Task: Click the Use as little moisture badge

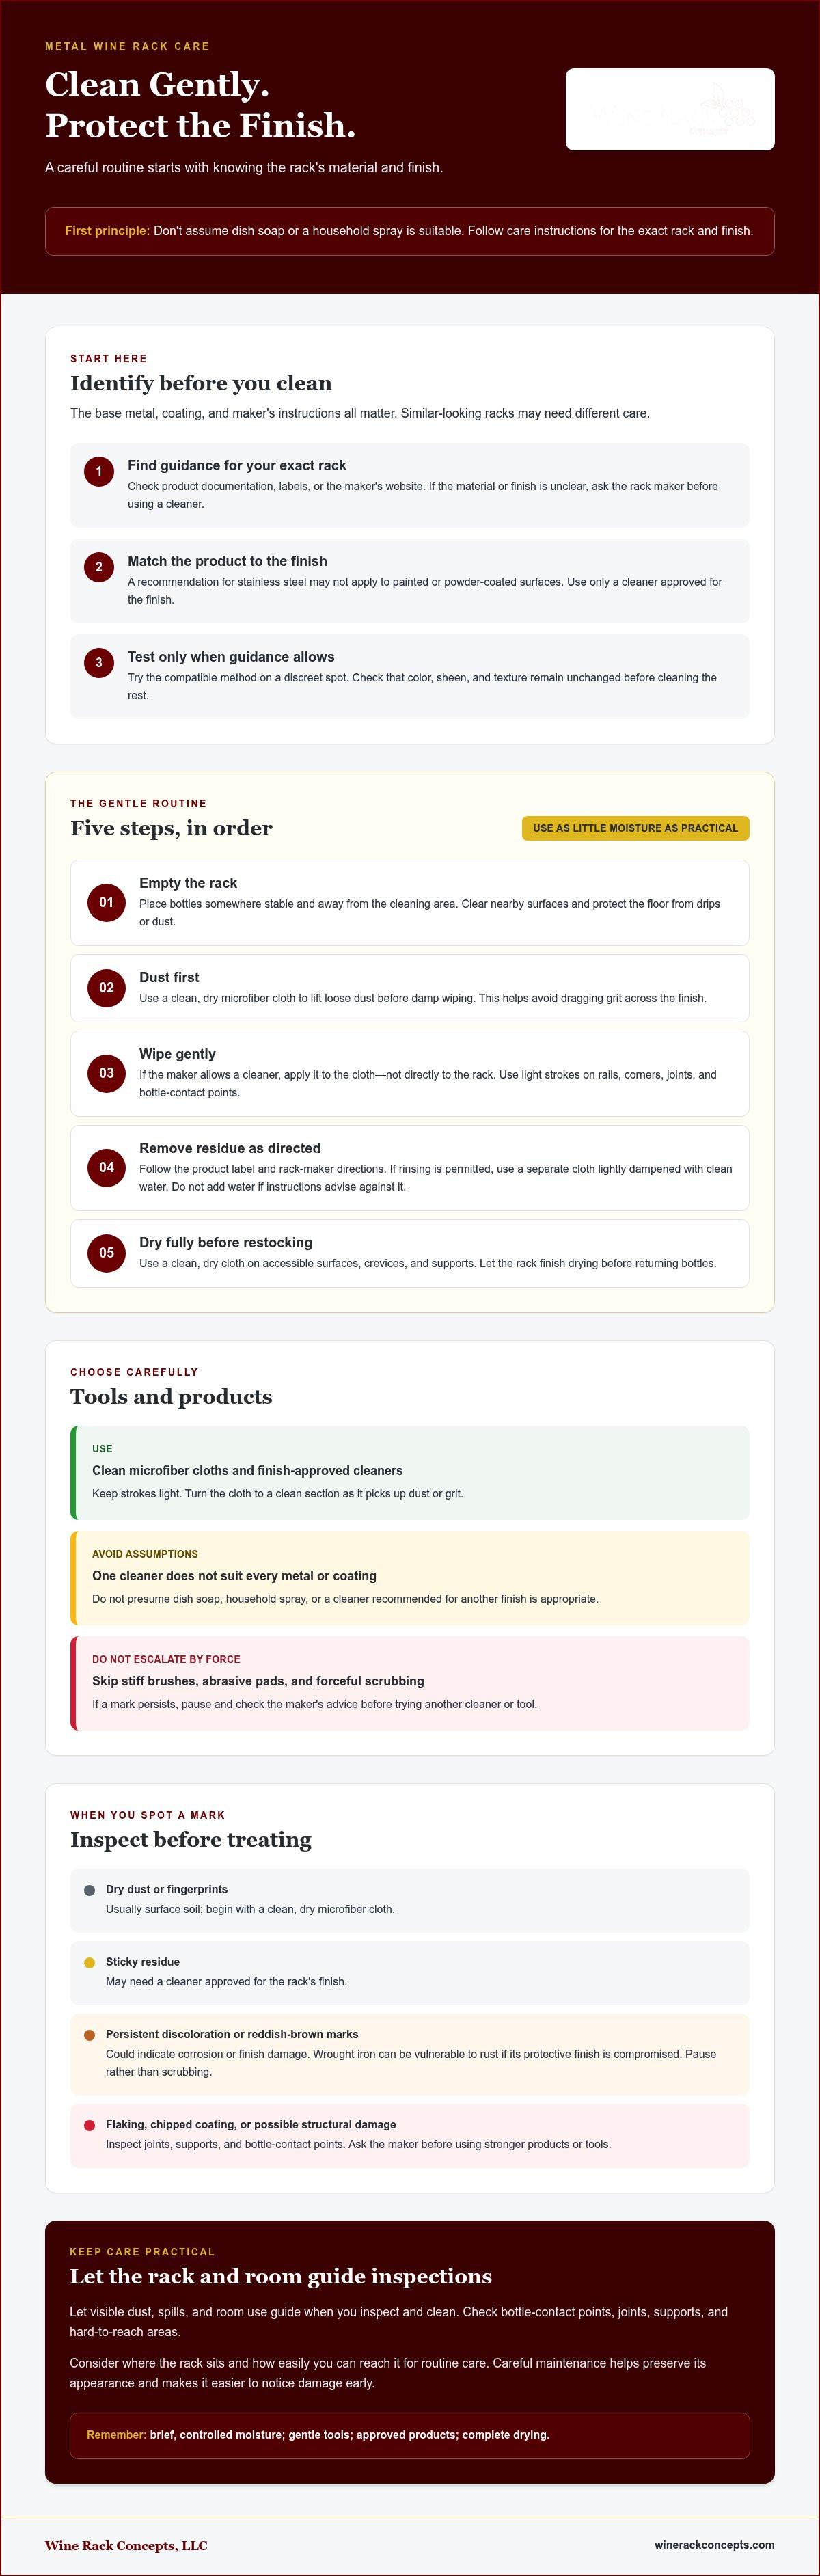Action: point(635,828)
